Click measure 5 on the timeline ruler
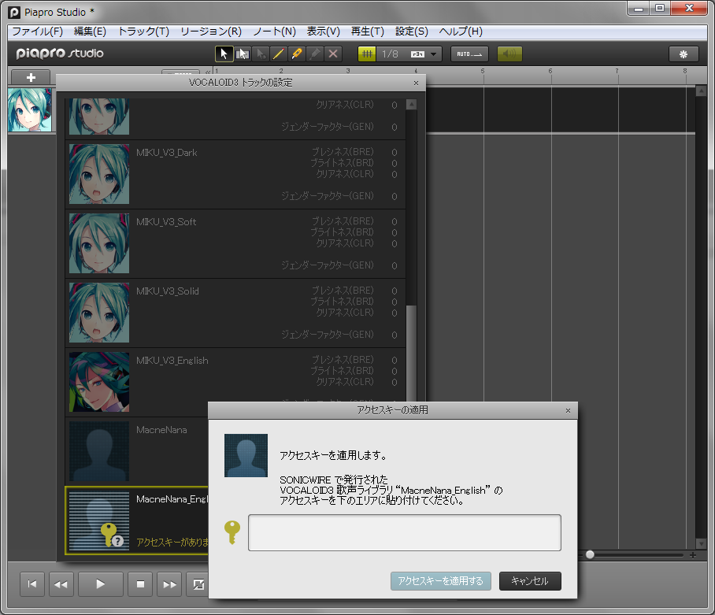The width and height of the screenshot is (715, 615). (483, 71)
